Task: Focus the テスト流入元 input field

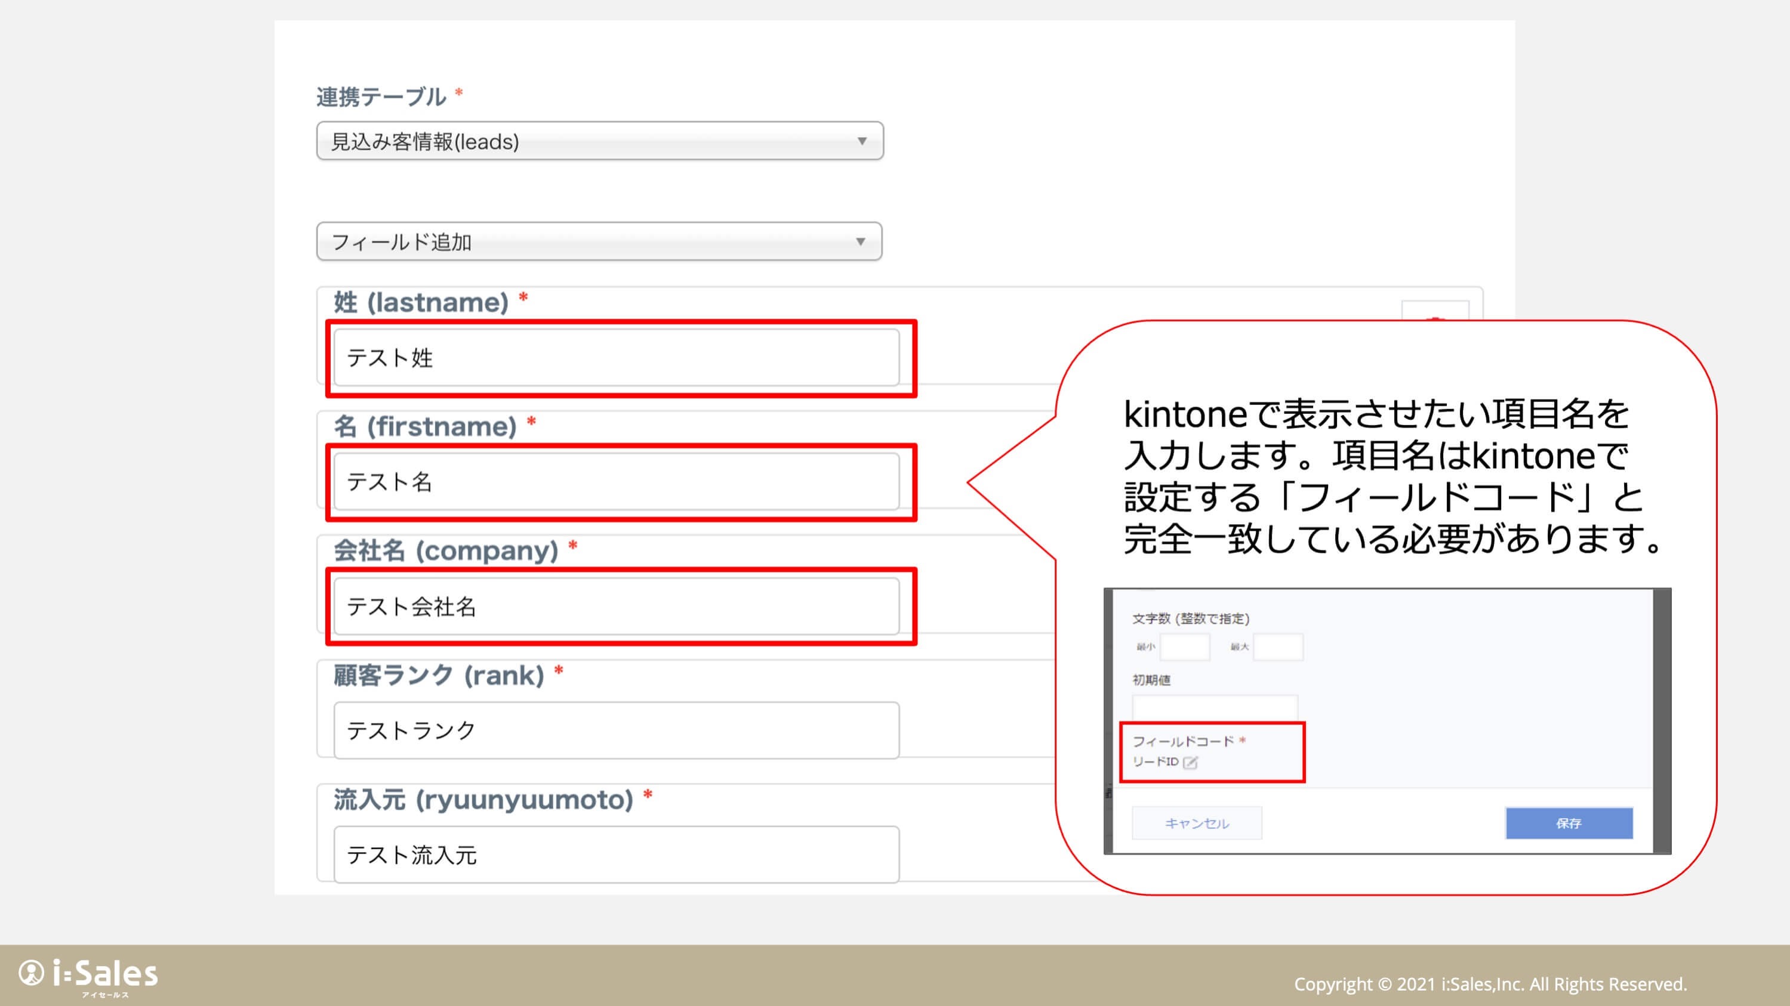Action: click(617, 855)
